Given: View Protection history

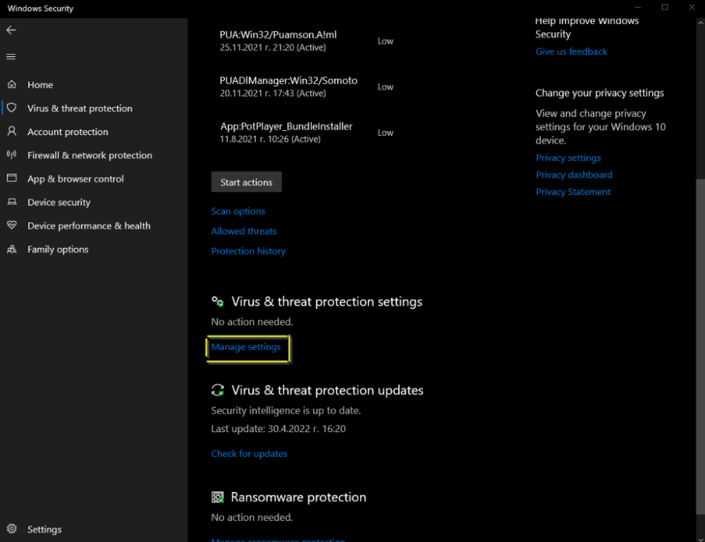Looking at the screenshot, I should coord(248,251).
